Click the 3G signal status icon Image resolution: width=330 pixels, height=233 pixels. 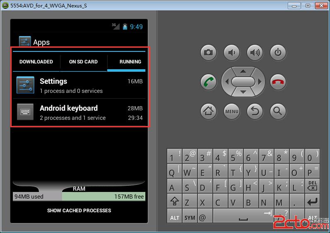tap(116, 27)
